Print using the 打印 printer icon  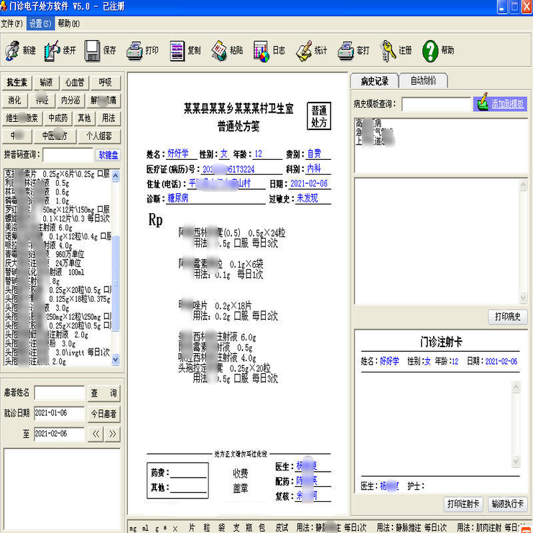point(135,50)
